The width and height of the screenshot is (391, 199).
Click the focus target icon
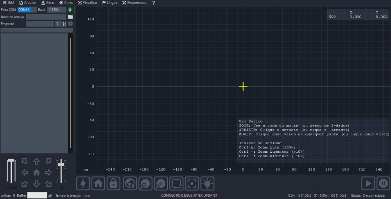click(192, 183)
